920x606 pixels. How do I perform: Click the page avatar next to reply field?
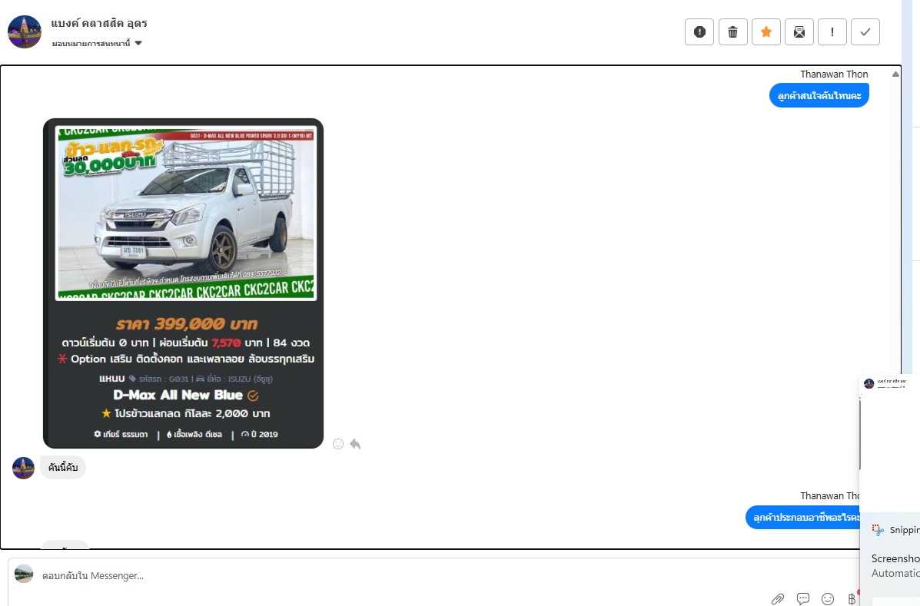(x=24, y=574)
